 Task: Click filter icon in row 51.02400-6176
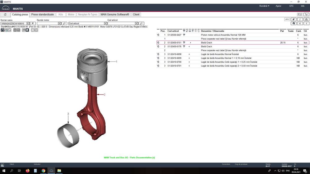pos(184,46)
